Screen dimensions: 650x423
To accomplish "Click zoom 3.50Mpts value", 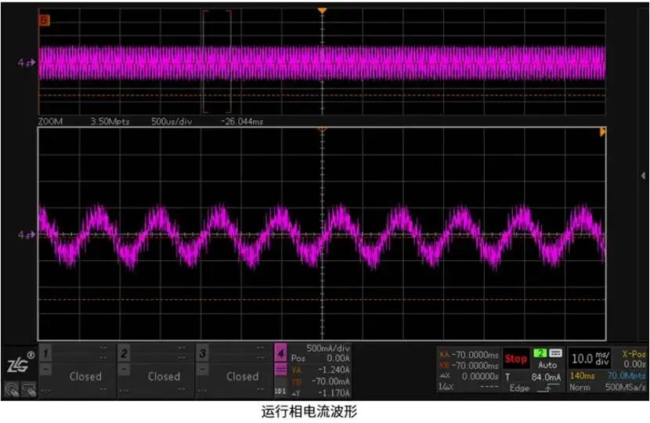I will [110, 121].
